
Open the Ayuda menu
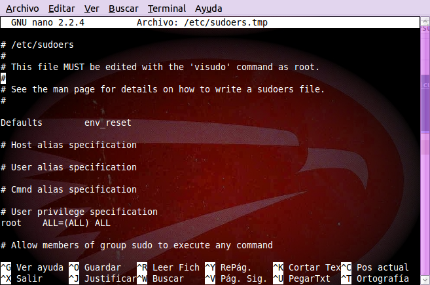[x=208, y=9]
